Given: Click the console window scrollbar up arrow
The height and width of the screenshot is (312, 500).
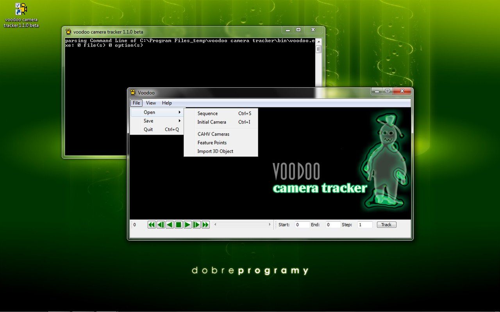Looking at the screenshot, I should pos(318,41).
